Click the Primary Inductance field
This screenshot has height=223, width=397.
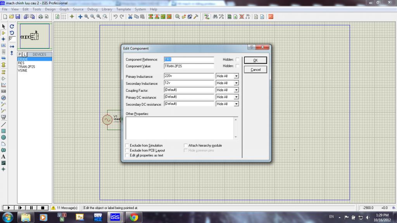(189, 76)
